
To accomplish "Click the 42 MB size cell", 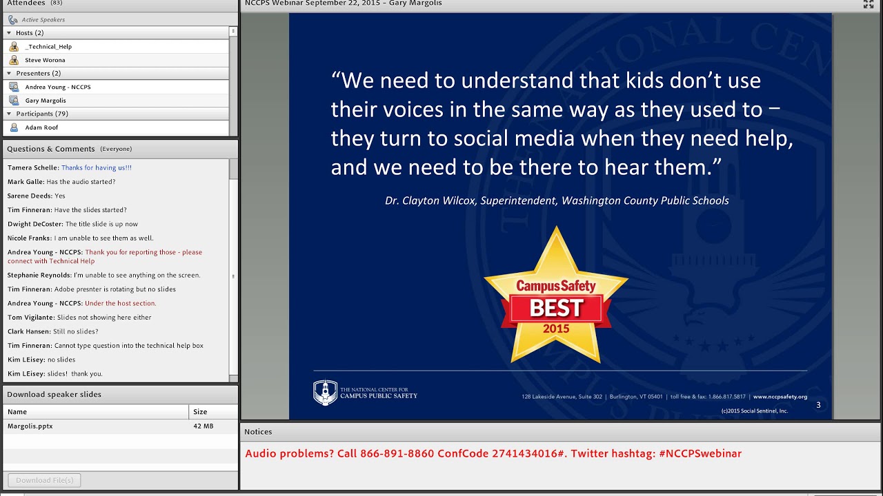I will [x=204, y=426].
